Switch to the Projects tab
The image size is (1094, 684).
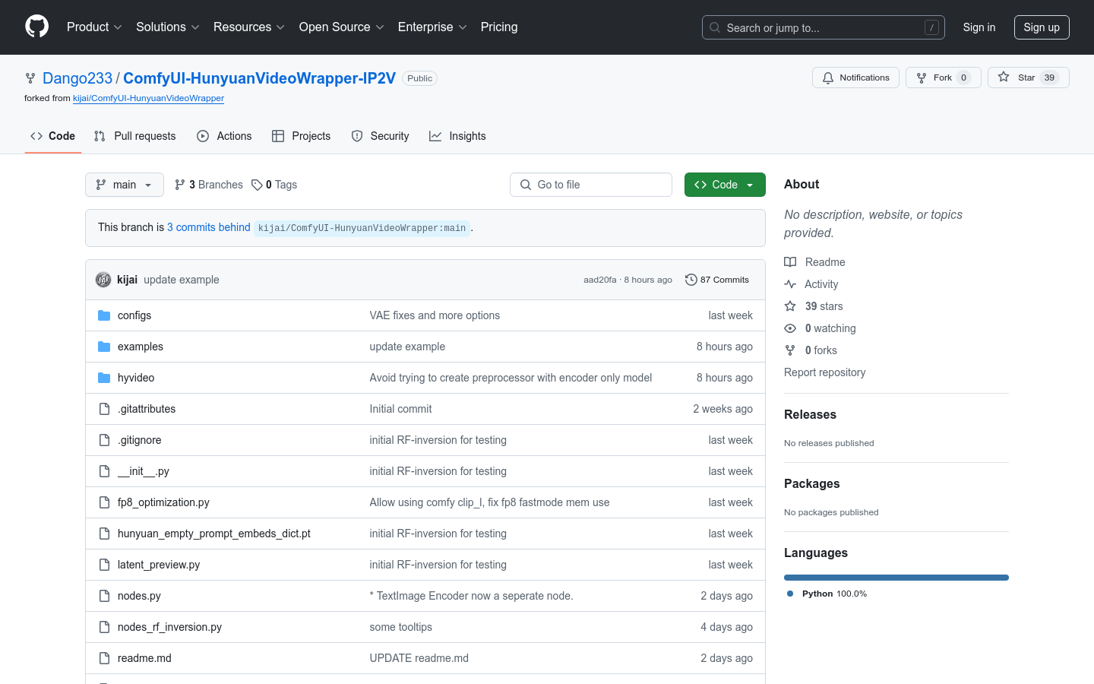302,136
